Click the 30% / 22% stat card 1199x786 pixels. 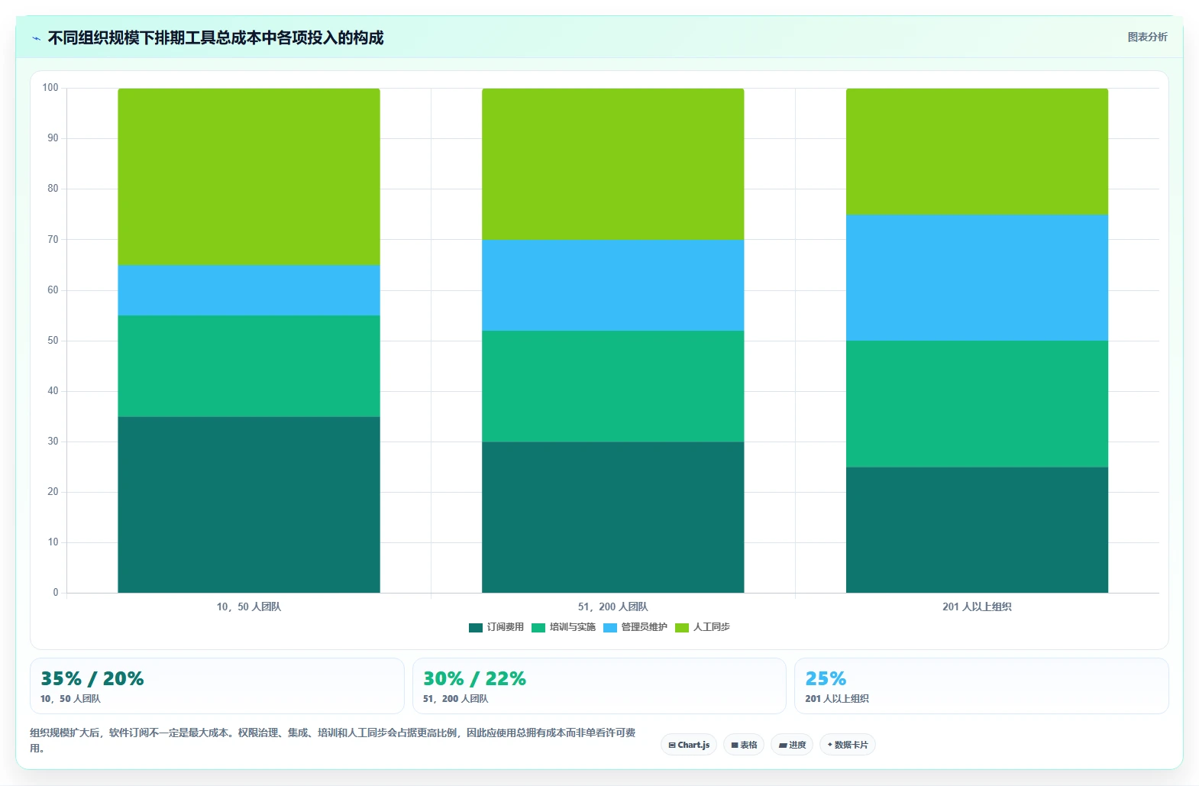click(x=599, y=686)
